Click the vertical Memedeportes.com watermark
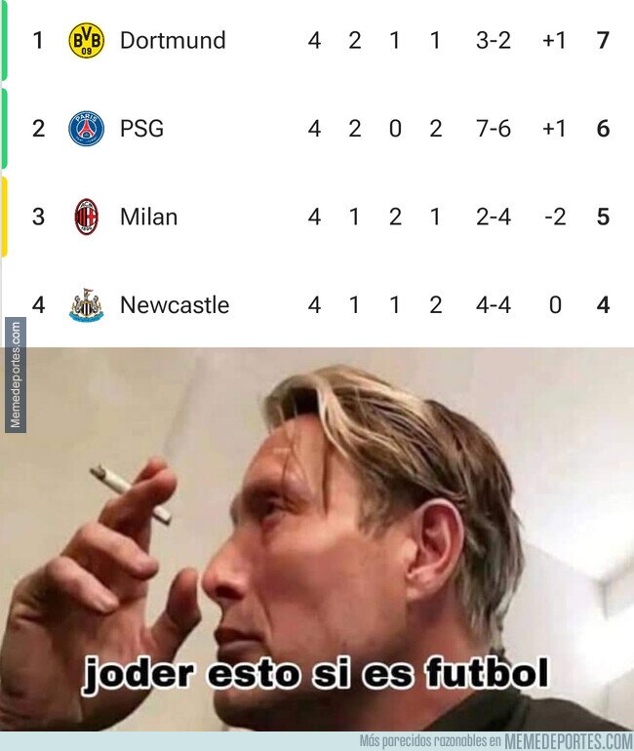 coord(16,375)
